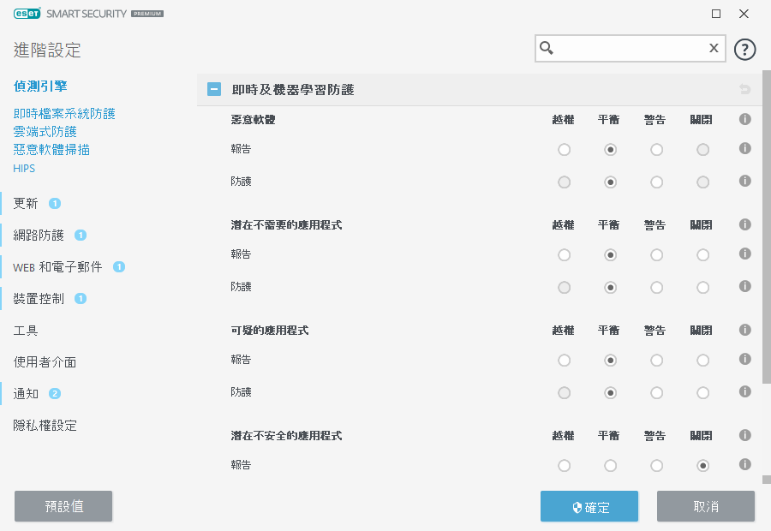
Task: Open the 雲端式防護 subsection
Action: tap(45, 131)
